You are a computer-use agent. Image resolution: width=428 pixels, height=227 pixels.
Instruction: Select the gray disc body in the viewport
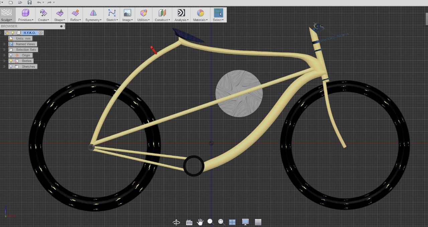pyautogui.click(x=239, y=94)
